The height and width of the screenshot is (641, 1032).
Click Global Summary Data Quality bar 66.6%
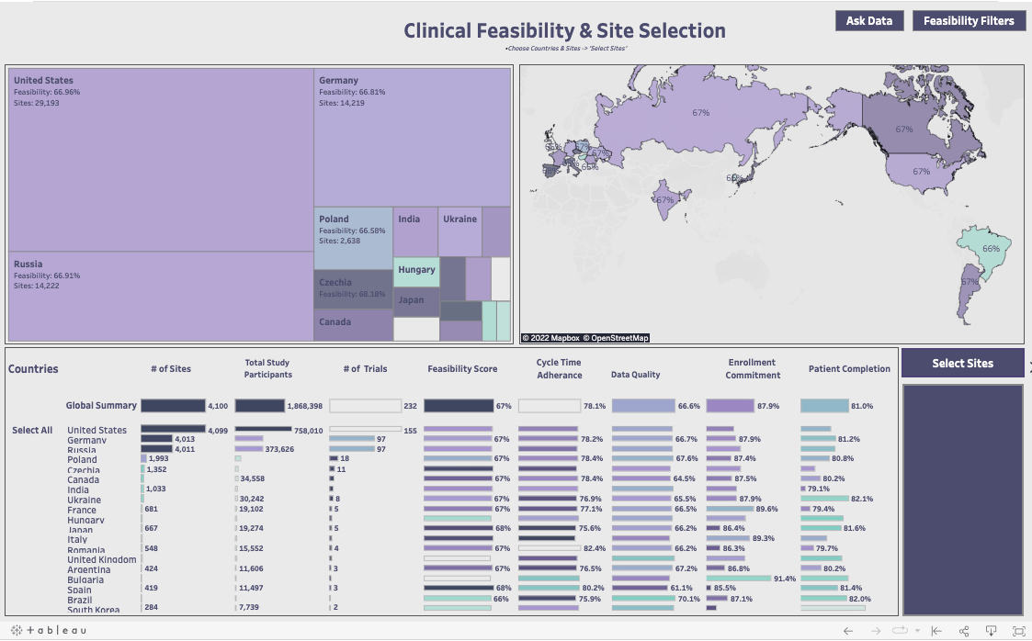(643, 406)
